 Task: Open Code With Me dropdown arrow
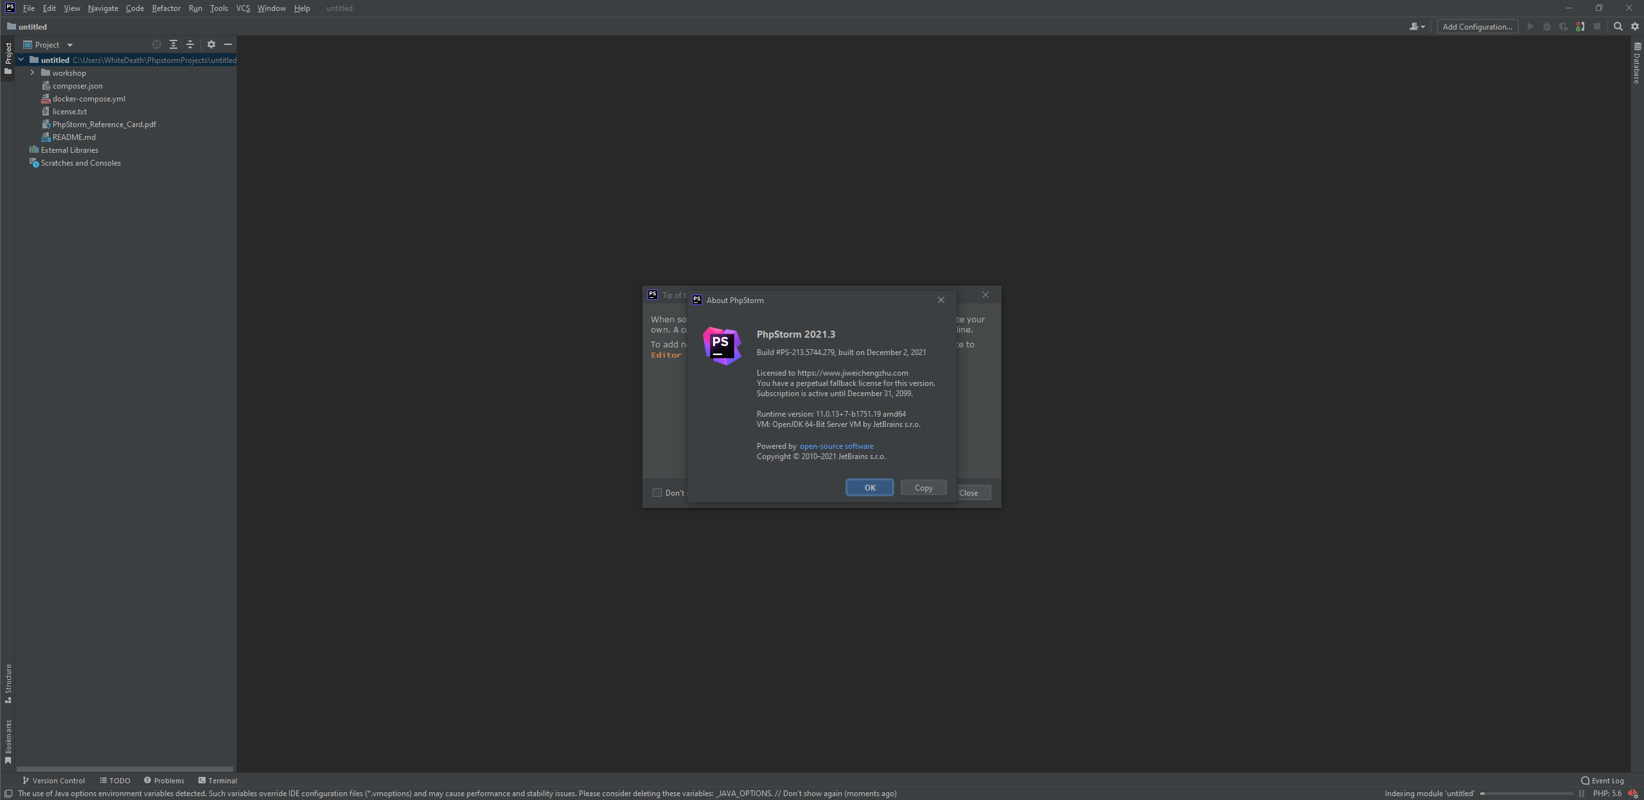point(1423,27)
